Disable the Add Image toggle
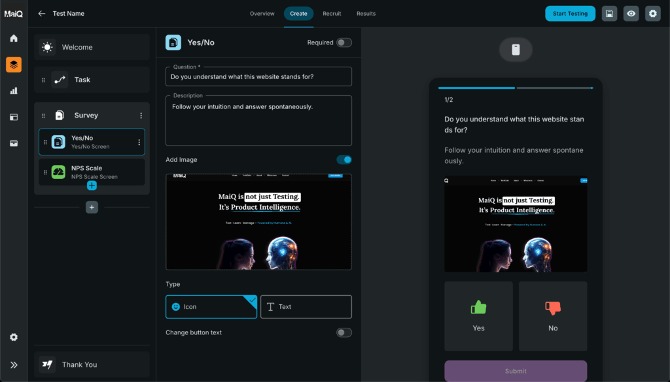The width and height of the screenshot is (670, 382). point(344,160)
